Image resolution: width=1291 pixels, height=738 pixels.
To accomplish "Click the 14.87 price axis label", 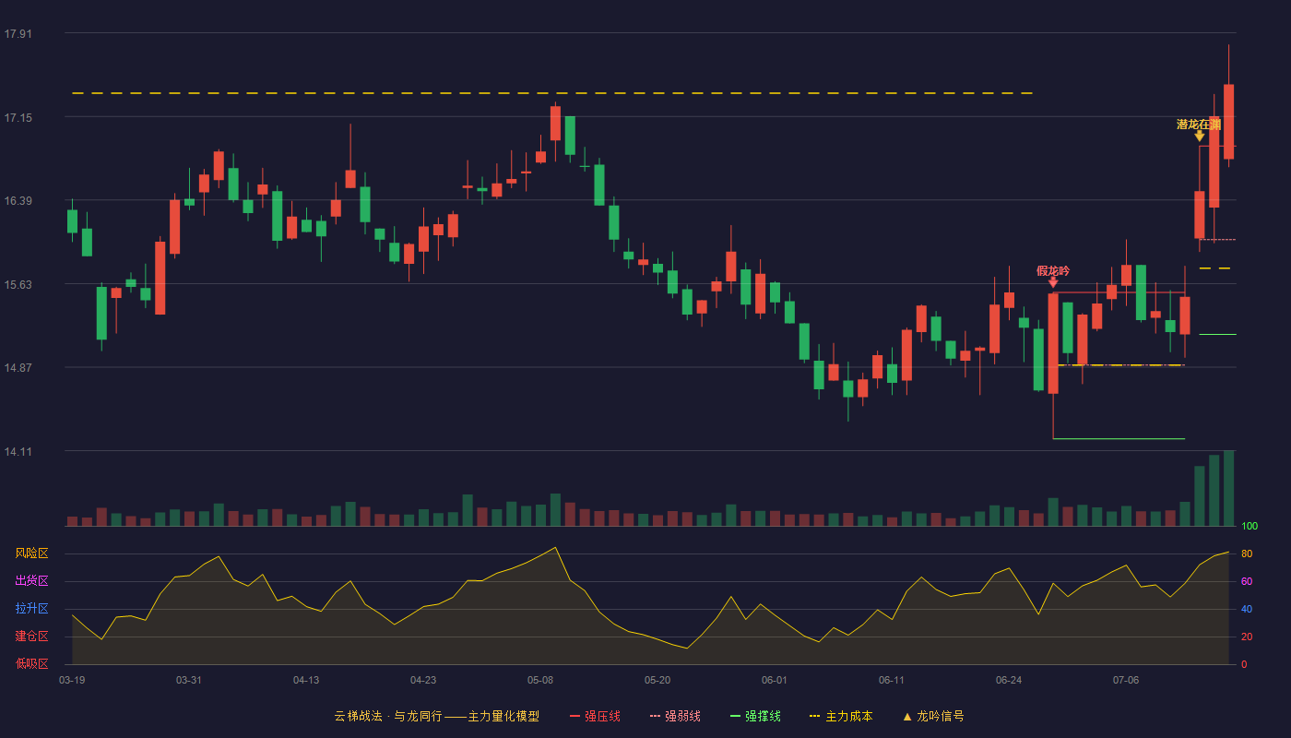I will pos(18,368).
